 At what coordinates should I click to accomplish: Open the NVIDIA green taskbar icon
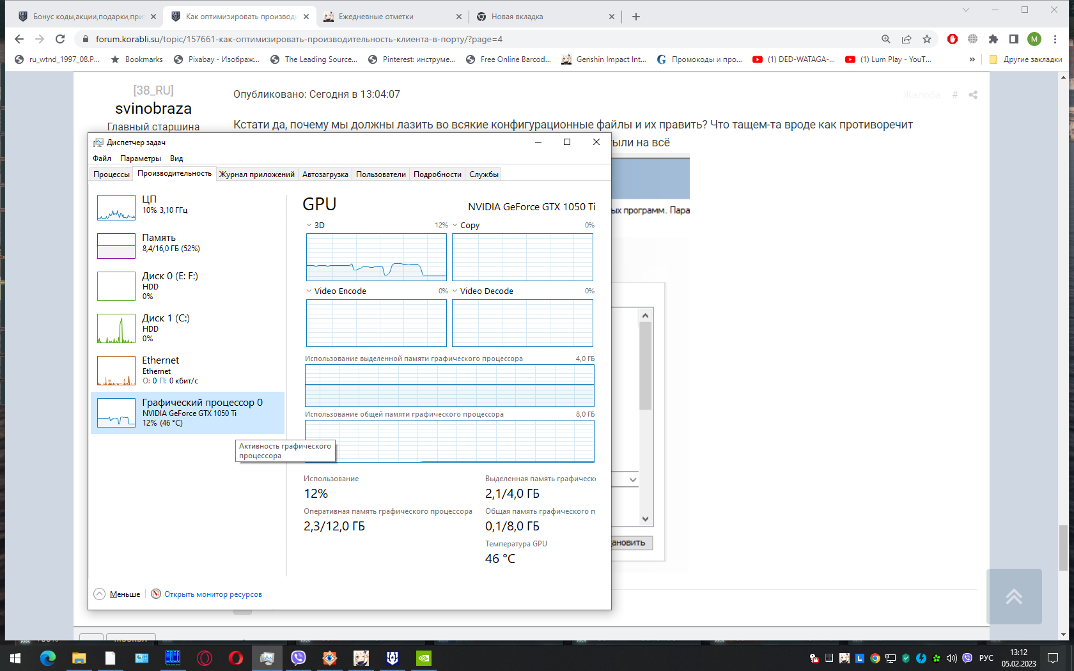tap(424, 658)
